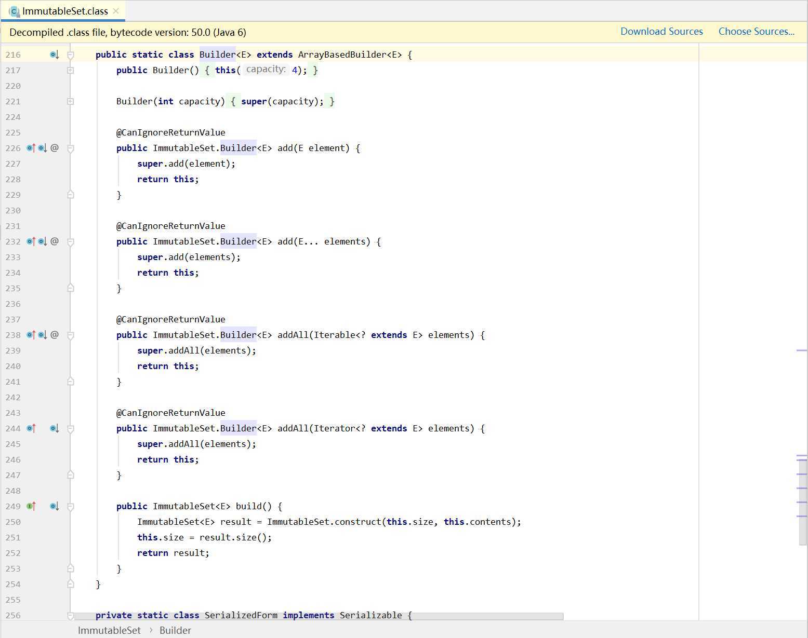
Task: Click the overrides up-arrow gutter icon on line 244
Action: point(31,428)
